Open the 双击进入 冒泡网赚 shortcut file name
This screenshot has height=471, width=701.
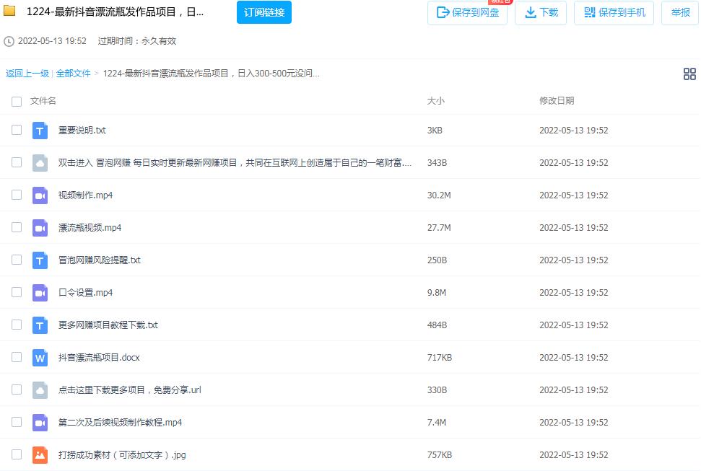pos(235,163)
